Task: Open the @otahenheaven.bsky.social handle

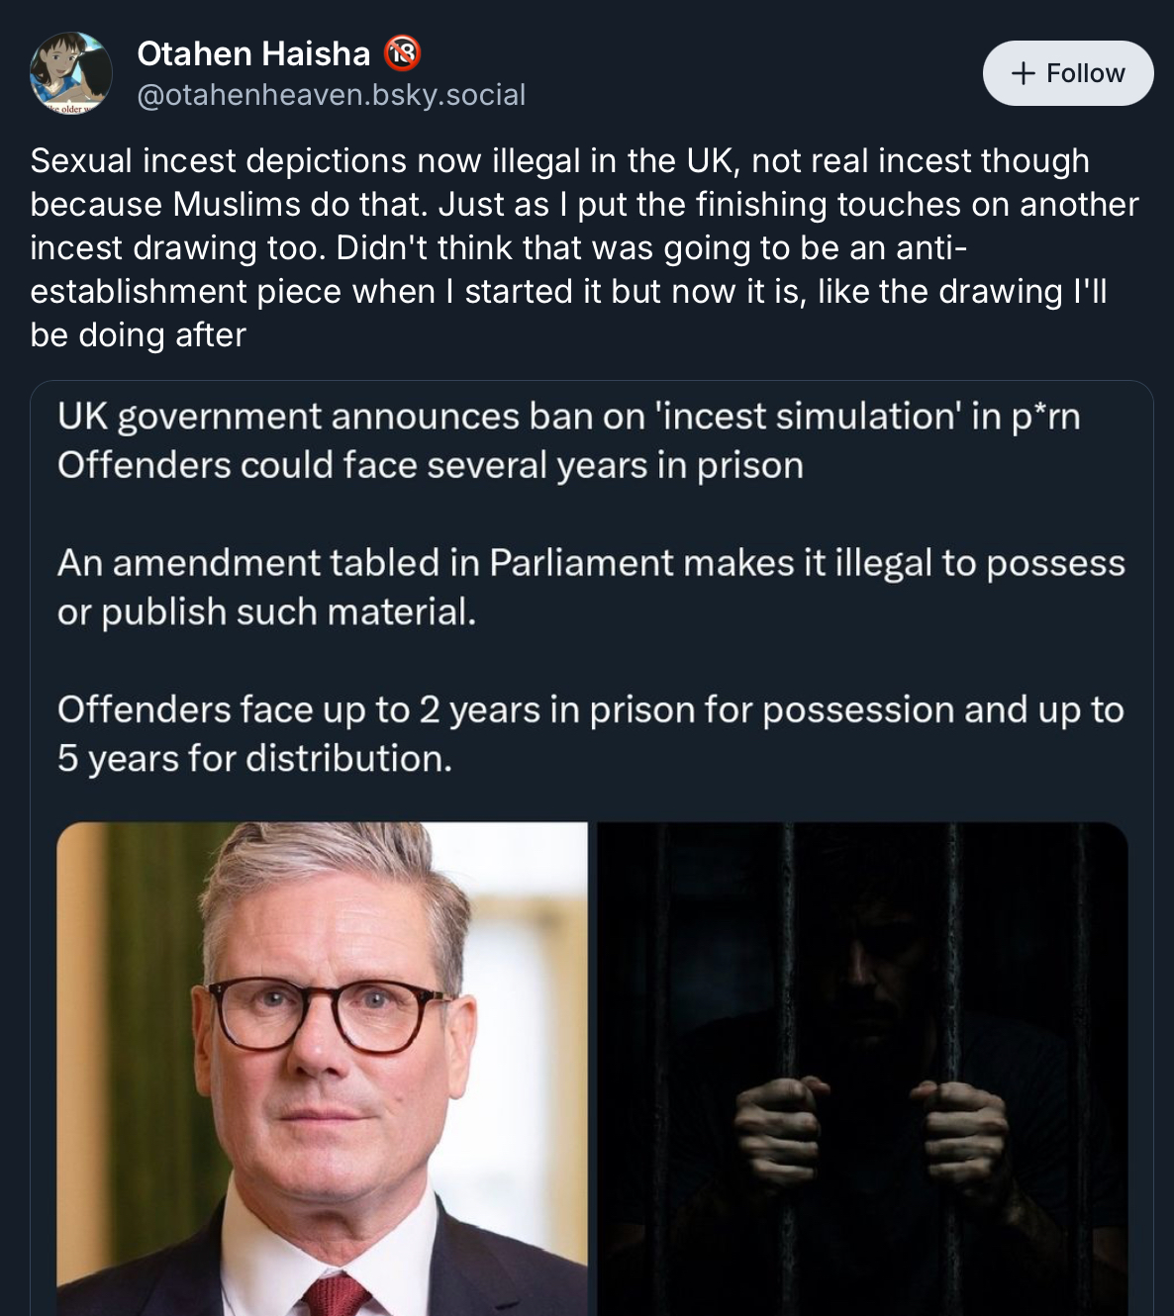Action: tap(332, 95)
